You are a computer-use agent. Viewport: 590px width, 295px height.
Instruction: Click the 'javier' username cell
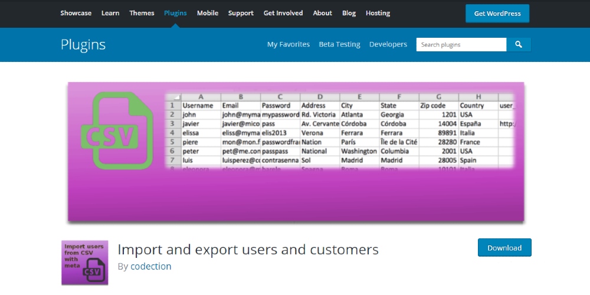(x=201, y=124)
